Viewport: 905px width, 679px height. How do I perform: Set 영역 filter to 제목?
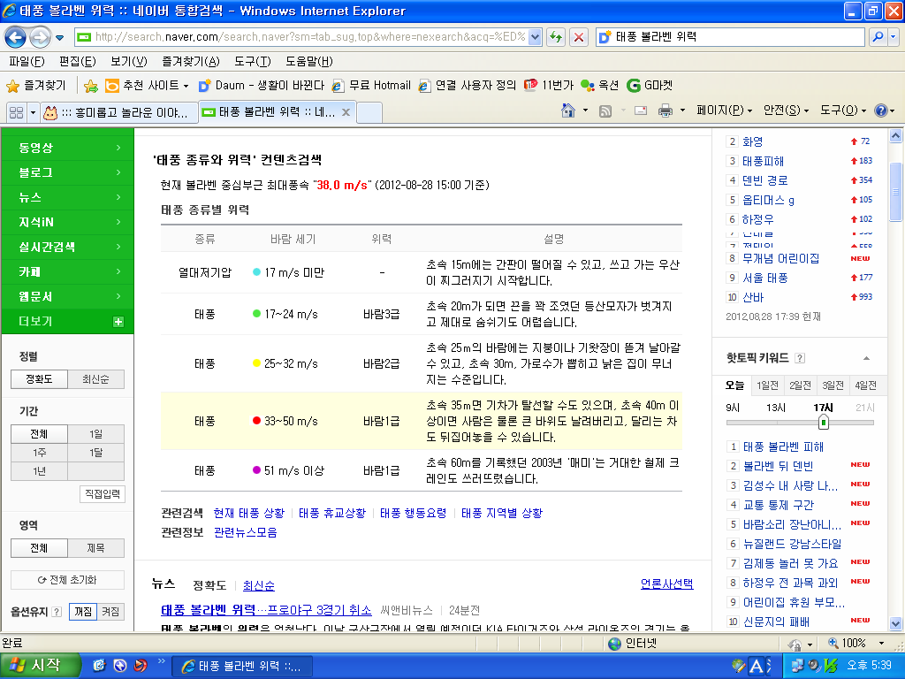click(x=96, y=548)
